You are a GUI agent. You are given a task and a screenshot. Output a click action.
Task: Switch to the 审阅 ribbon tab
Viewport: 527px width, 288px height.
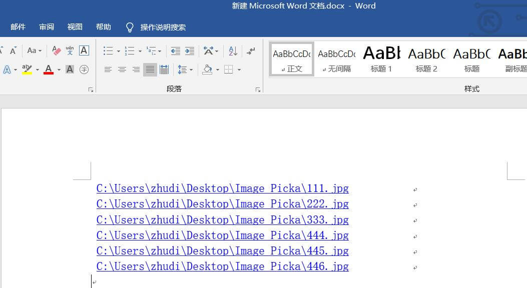[47, 27]
